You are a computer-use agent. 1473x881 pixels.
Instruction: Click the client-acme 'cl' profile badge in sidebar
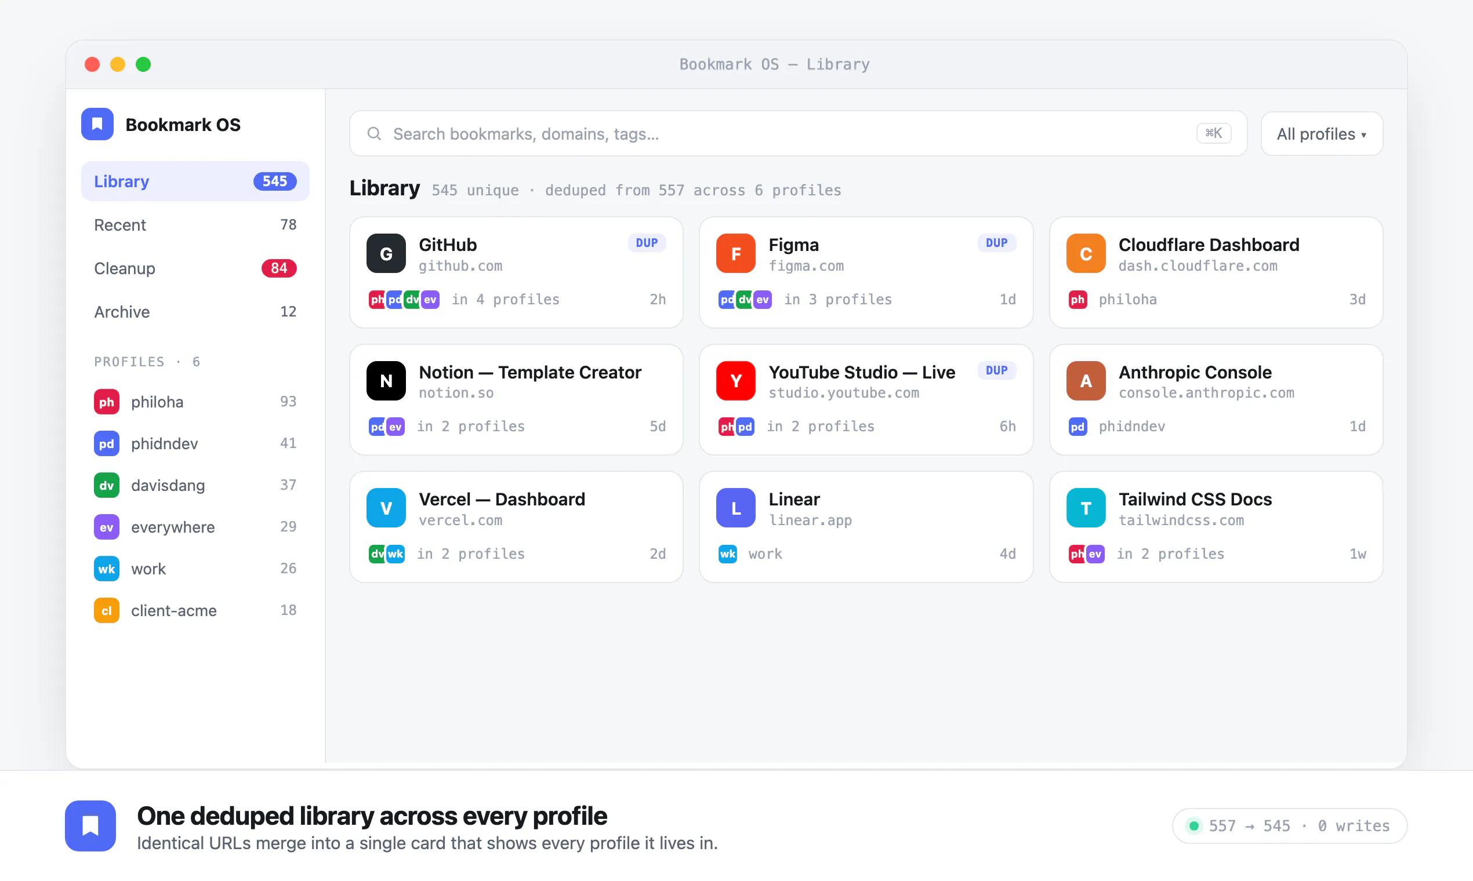coord(106,610)
